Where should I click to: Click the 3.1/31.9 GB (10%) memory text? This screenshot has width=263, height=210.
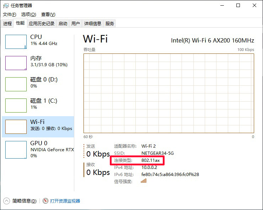[49, 65]
